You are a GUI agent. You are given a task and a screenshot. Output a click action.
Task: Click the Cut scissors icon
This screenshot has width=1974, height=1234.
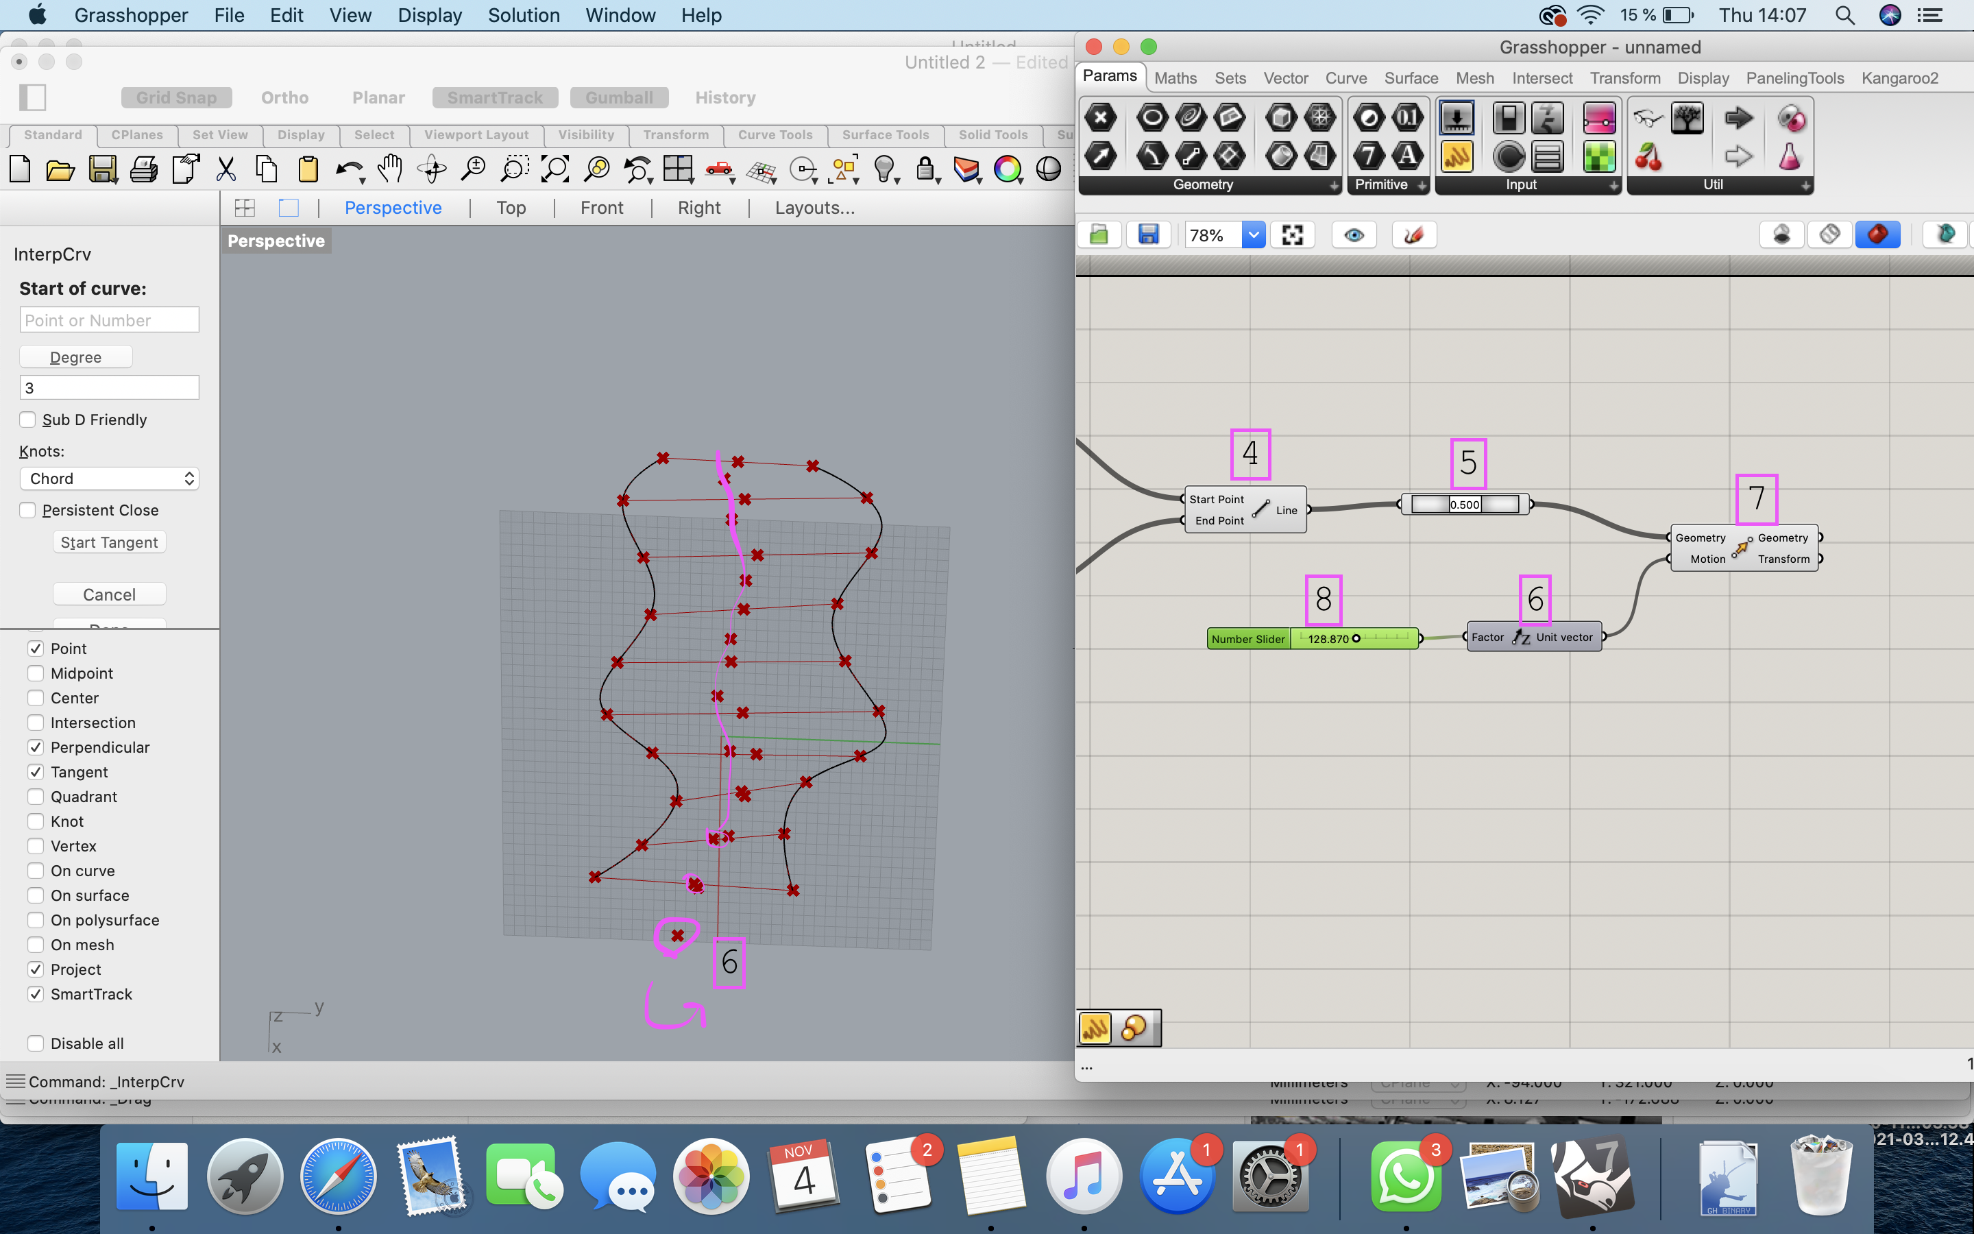tap(226, 170)
